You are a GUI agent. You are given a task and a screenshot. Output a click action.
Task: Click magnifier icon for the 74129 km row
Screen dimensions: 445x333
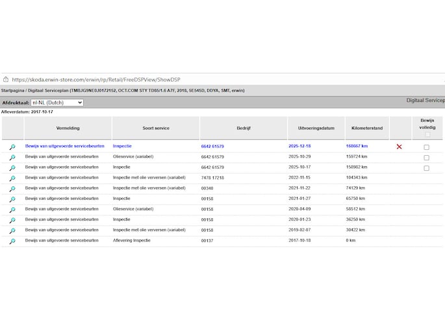coord(12,189)
